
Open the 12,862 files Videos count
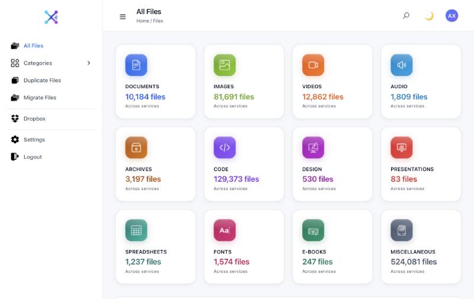pos(323,97)
